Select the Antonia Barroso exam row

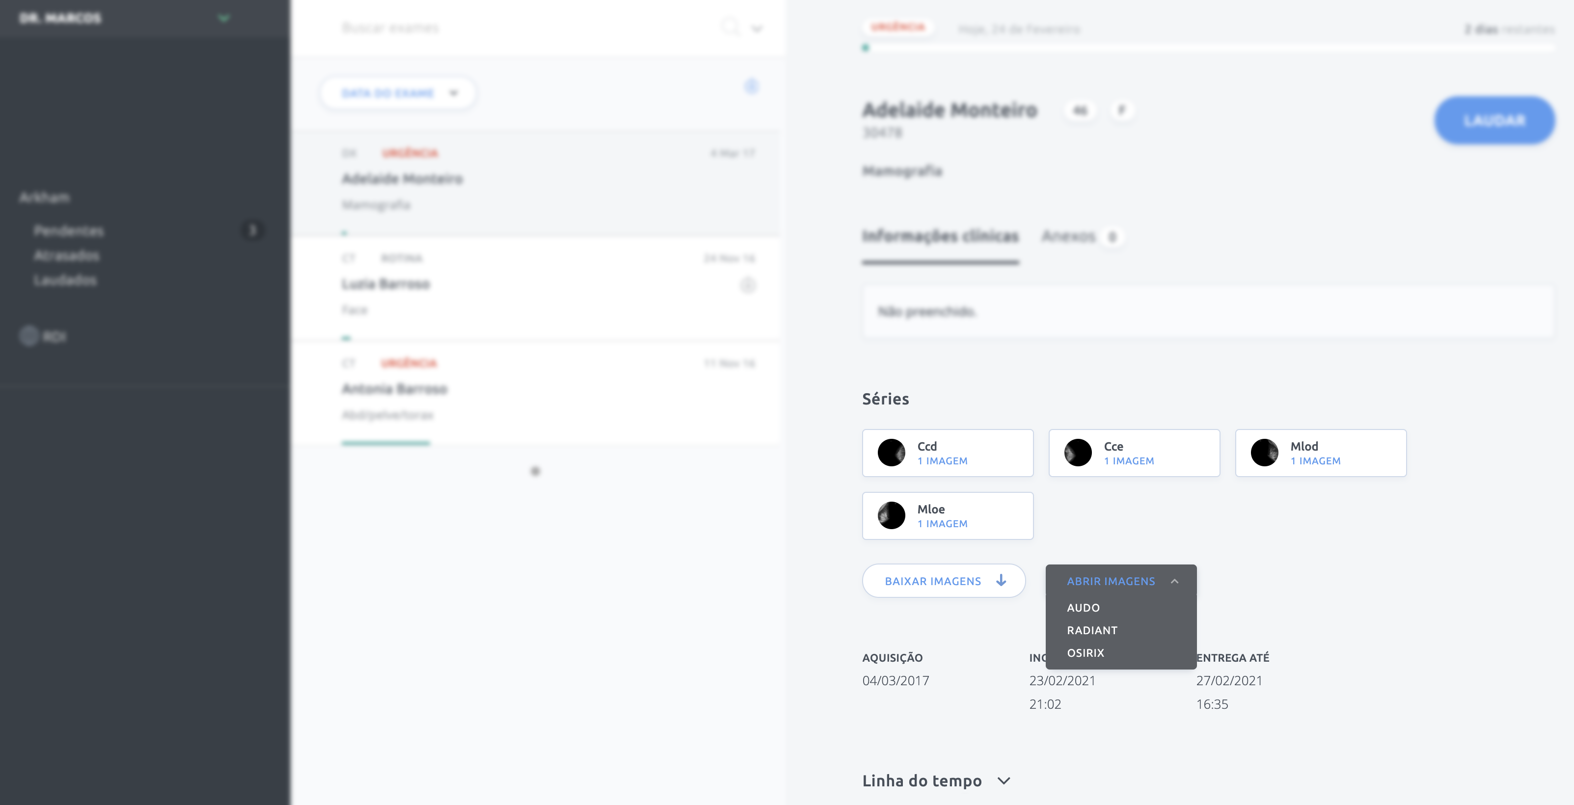[535, 393]
